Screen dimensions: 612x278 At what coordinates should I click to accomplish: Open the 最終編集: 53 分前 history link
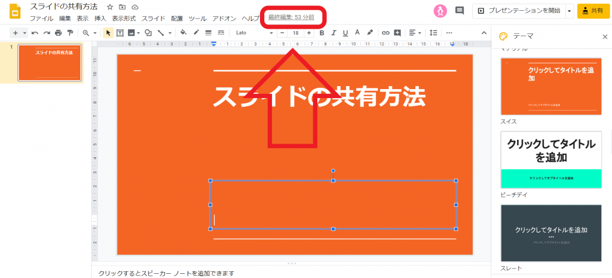click(291, 17)
